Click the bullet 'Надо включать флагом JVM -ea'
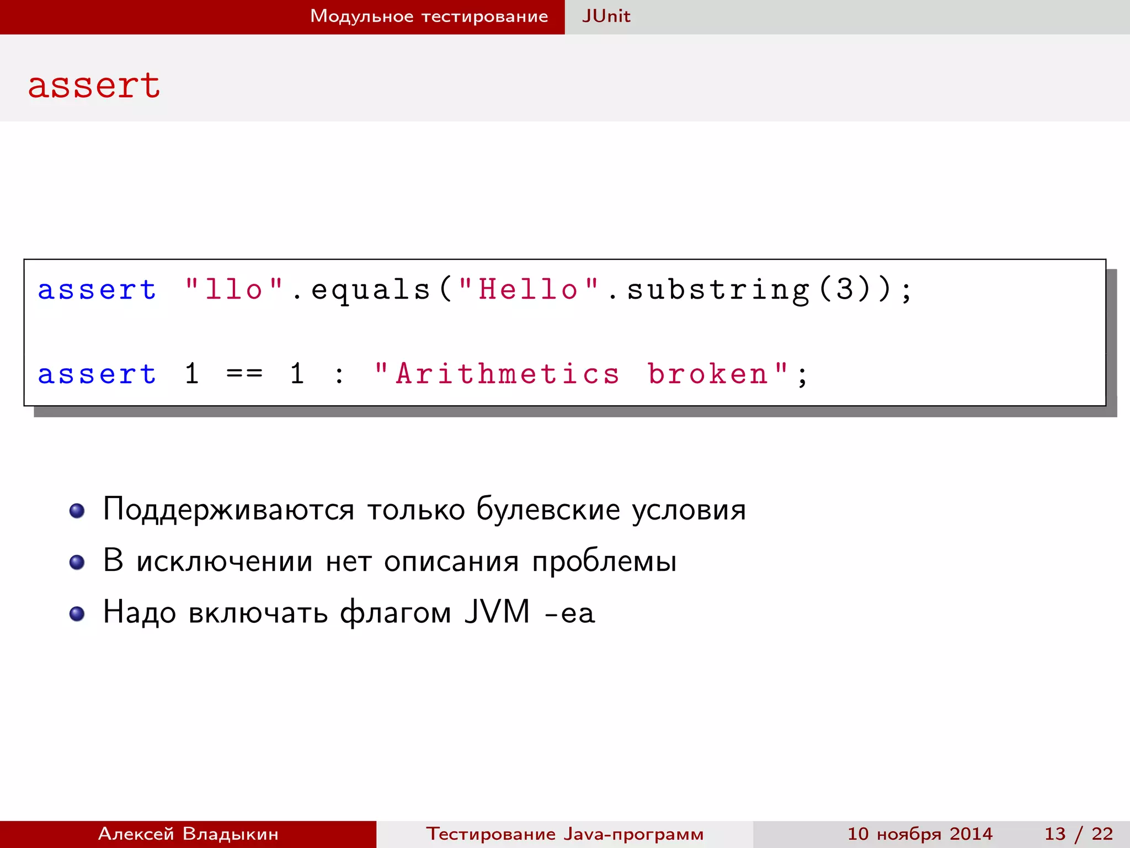The height and width of the screenshot is (848, 1130). point(349,612)
